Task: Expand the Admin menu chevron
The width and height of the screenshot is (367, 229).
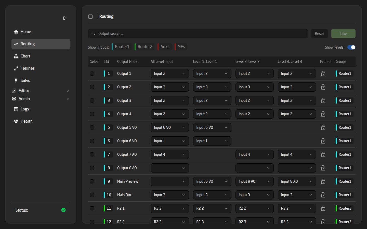Action: click(68, 99)
